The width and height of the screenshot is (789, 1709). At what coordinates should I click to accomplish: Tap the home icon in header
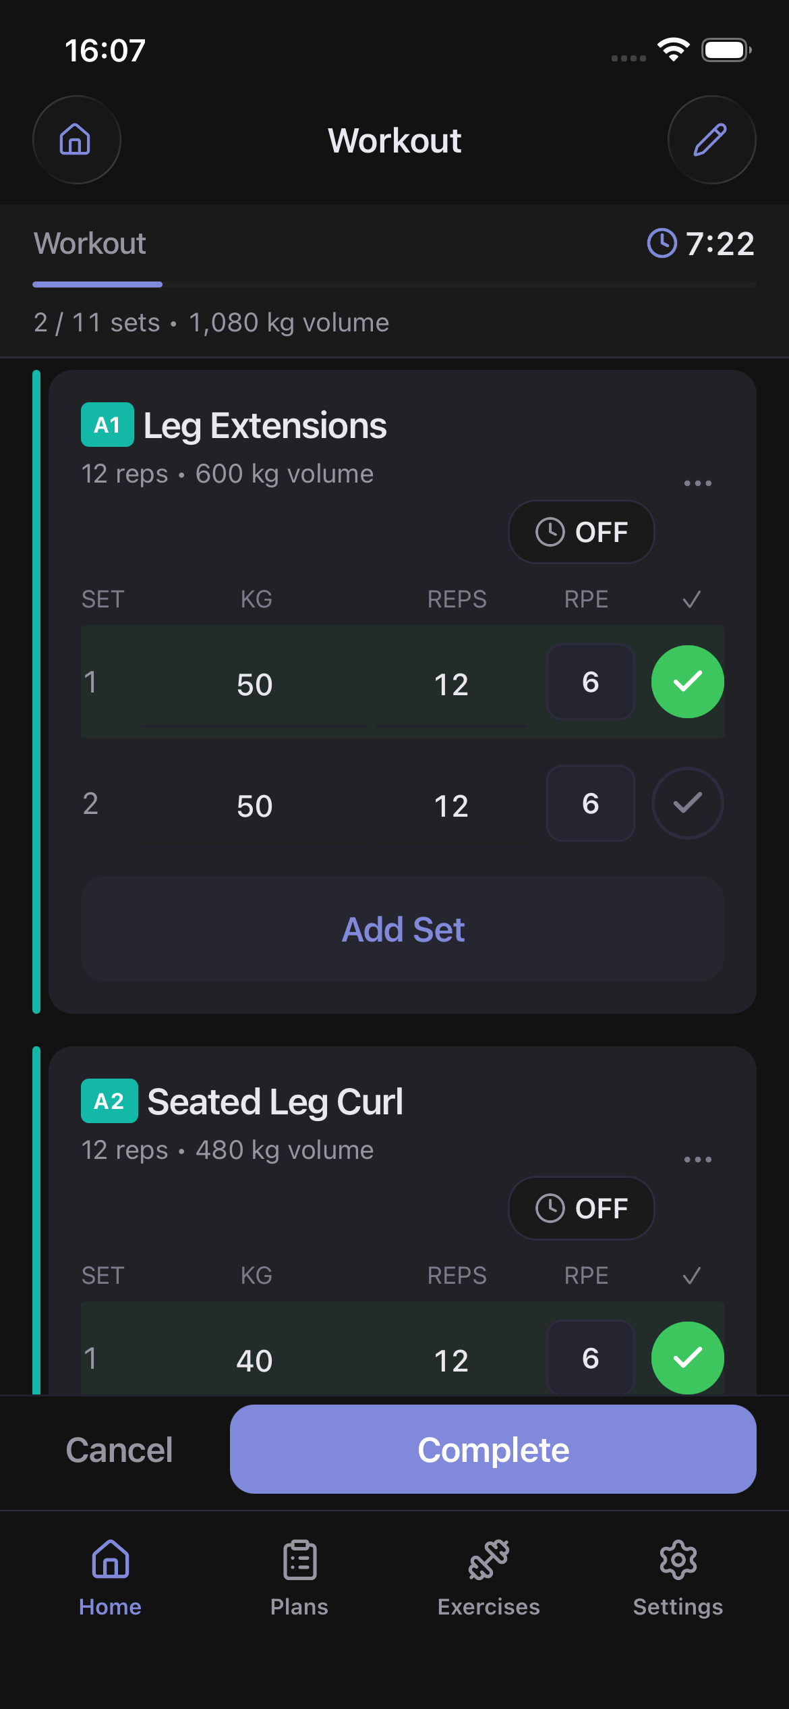click(x=76, y=140)
